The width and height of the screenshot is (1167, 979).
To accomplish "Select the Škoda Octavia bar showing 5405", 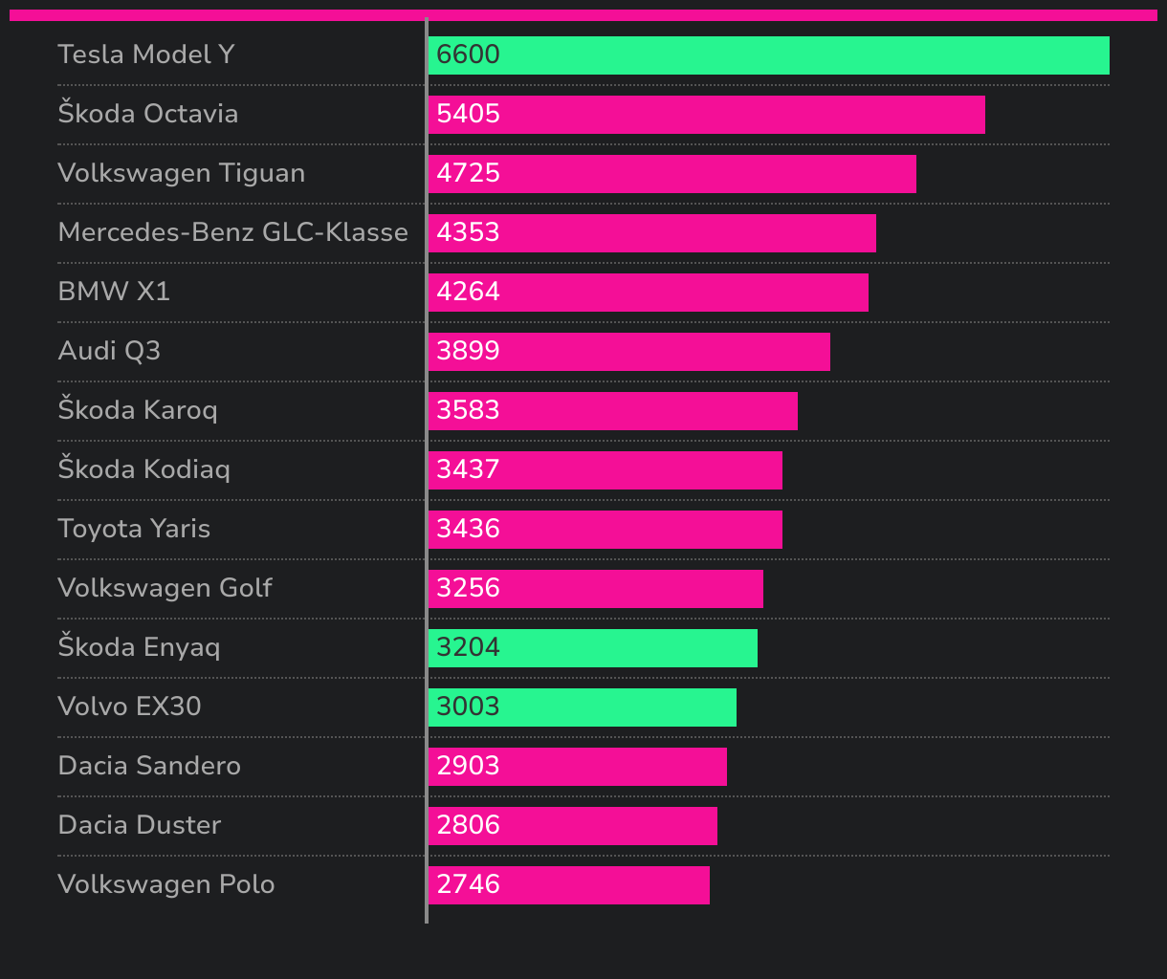I will click(x=707, y=115).
